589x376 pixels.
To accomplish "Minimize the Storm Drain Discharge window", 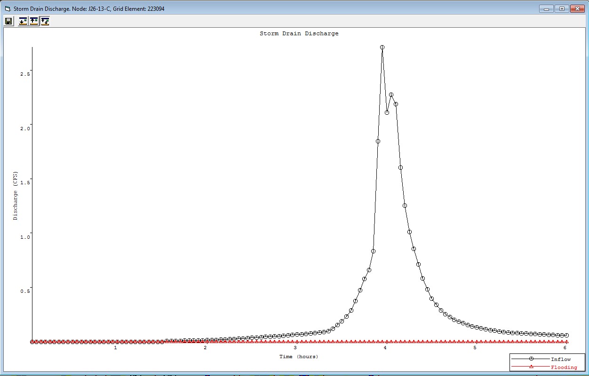I will pyautogui.click(x=547, y=8).
